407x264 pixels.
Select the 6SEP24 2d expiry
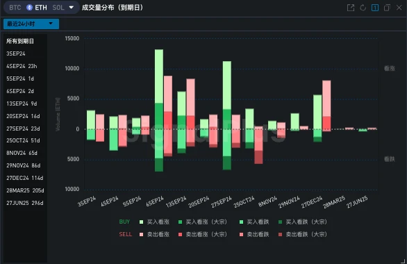pyautogui.click(x=20, y=91)
